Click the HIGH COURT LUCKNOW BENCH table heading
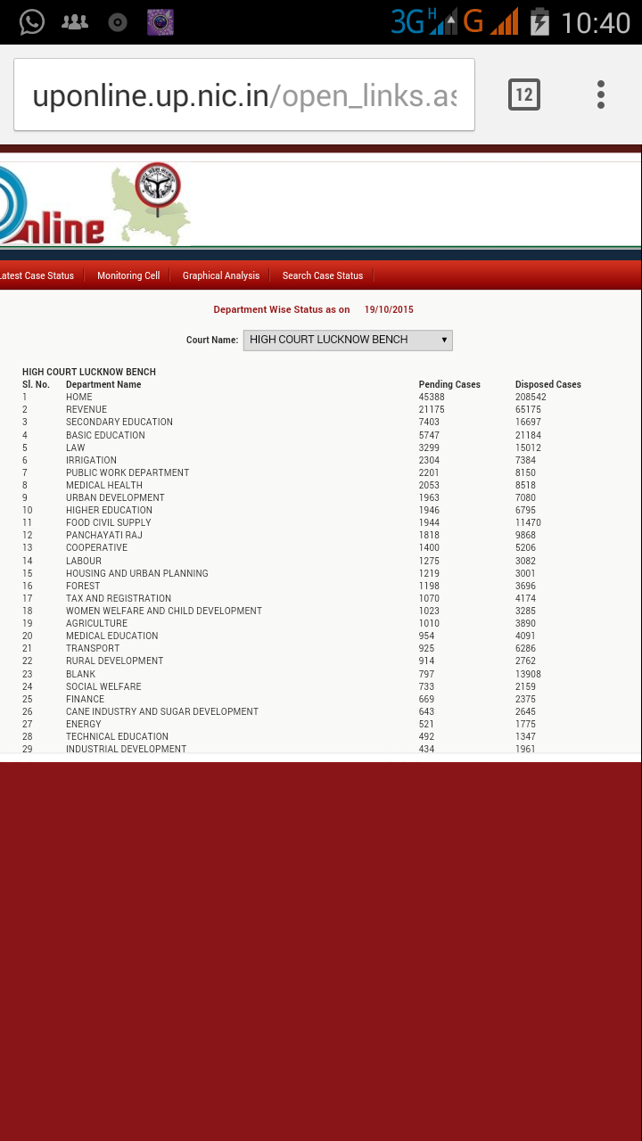This screenshot has height=1141, width=642. [x=89, y=373]
